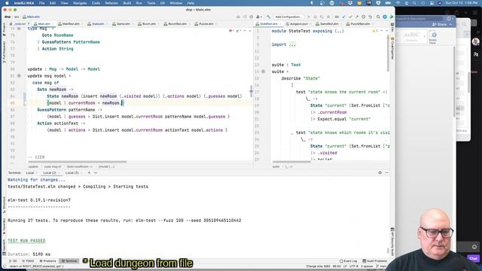This screenshot has height=271, width=482.
Task: Open the Tools menu
Action: 151,3
